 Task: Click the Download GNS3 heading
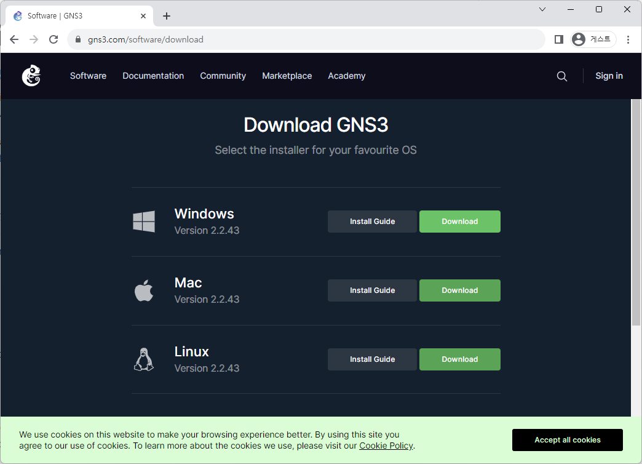(x=315, y=124)
